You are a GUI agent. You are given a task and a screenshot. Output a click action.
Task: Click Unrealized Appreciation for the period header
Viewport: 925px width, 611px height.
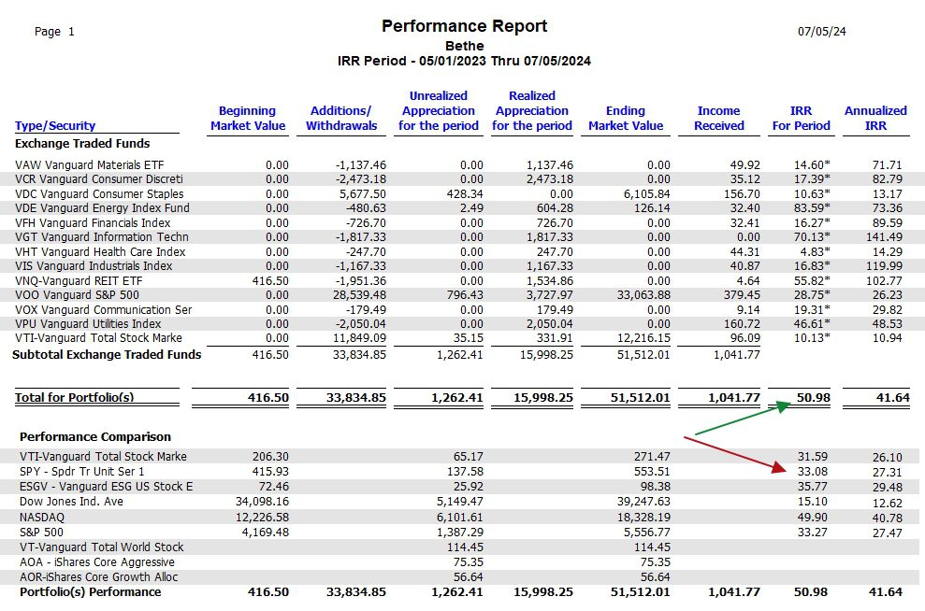439,111
